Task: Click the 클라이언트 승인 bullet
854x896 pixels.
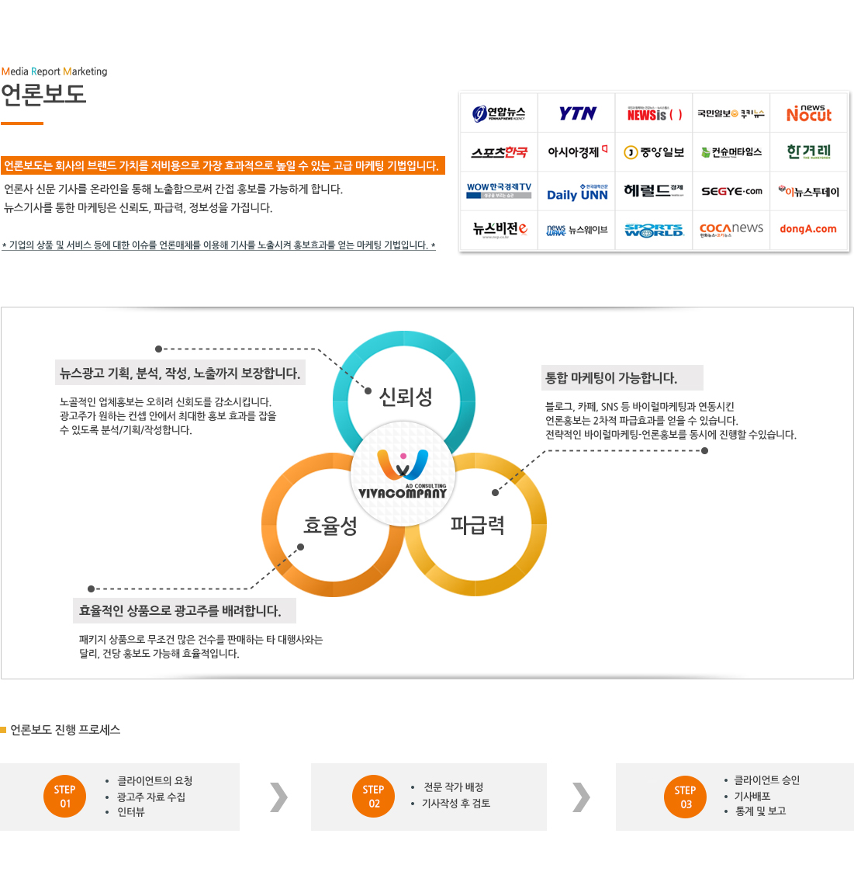Action: (x=766, y=780)
